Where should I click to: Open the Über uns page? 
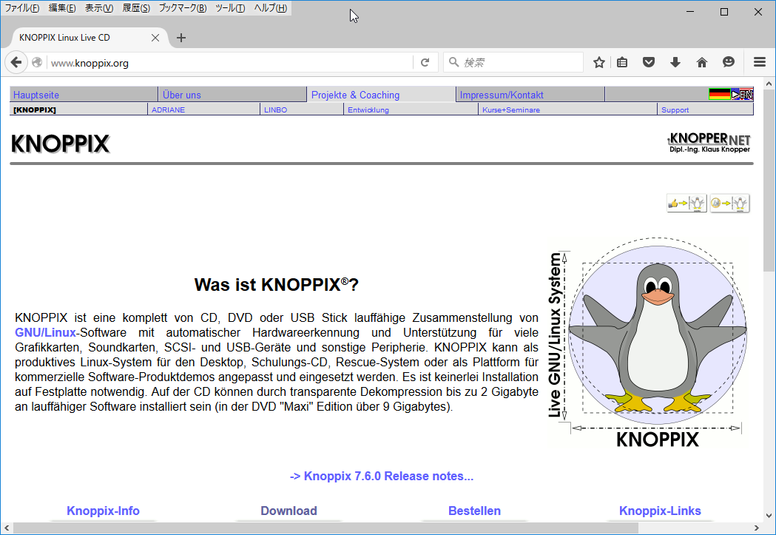182,95
